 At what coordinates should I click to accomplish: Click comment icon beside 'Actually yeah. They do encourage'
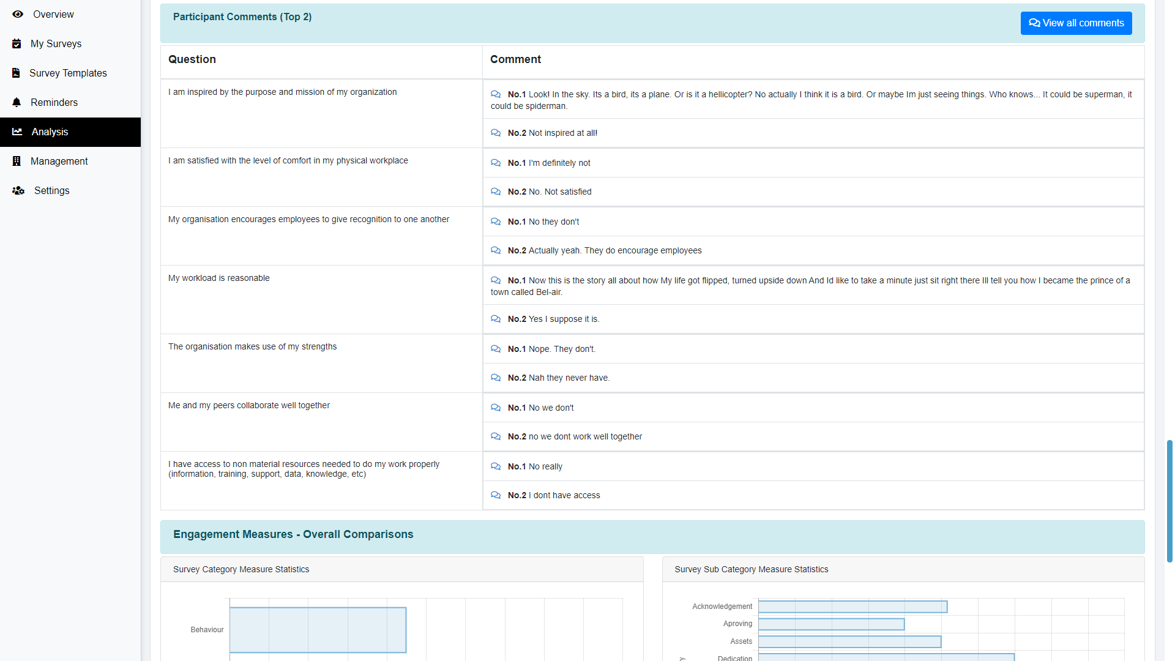(496, 250)
